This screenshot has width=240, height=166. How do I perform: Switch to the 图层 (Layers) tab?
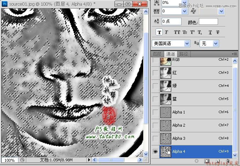pyautogui.click(x=157, y=54)
